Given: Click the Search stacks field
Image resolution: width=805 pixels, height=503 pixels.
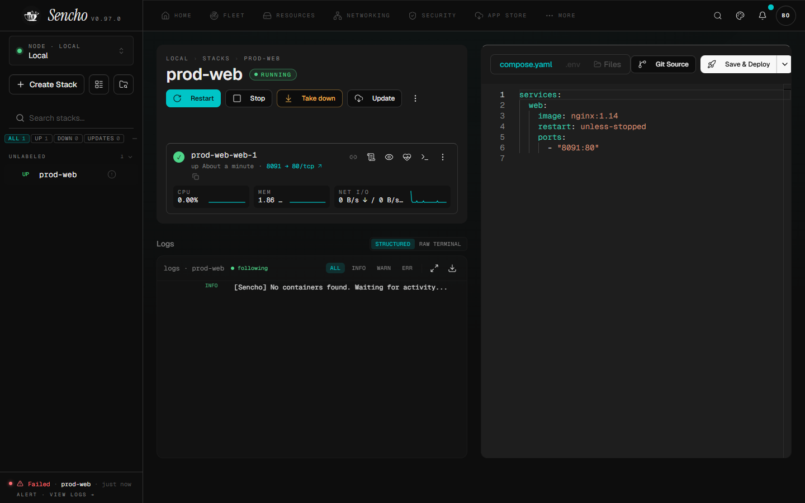Looking at the screenshot, I should click(72, 118).
